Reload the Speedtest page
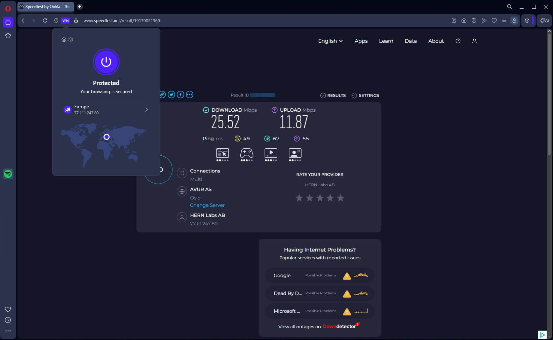Image resolution: width=553 pixels, height=340 pixels. [x=45, y=21]
